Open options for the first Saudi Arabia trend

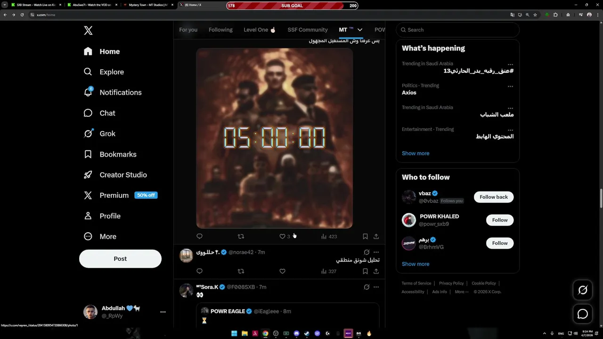point(510,65)
